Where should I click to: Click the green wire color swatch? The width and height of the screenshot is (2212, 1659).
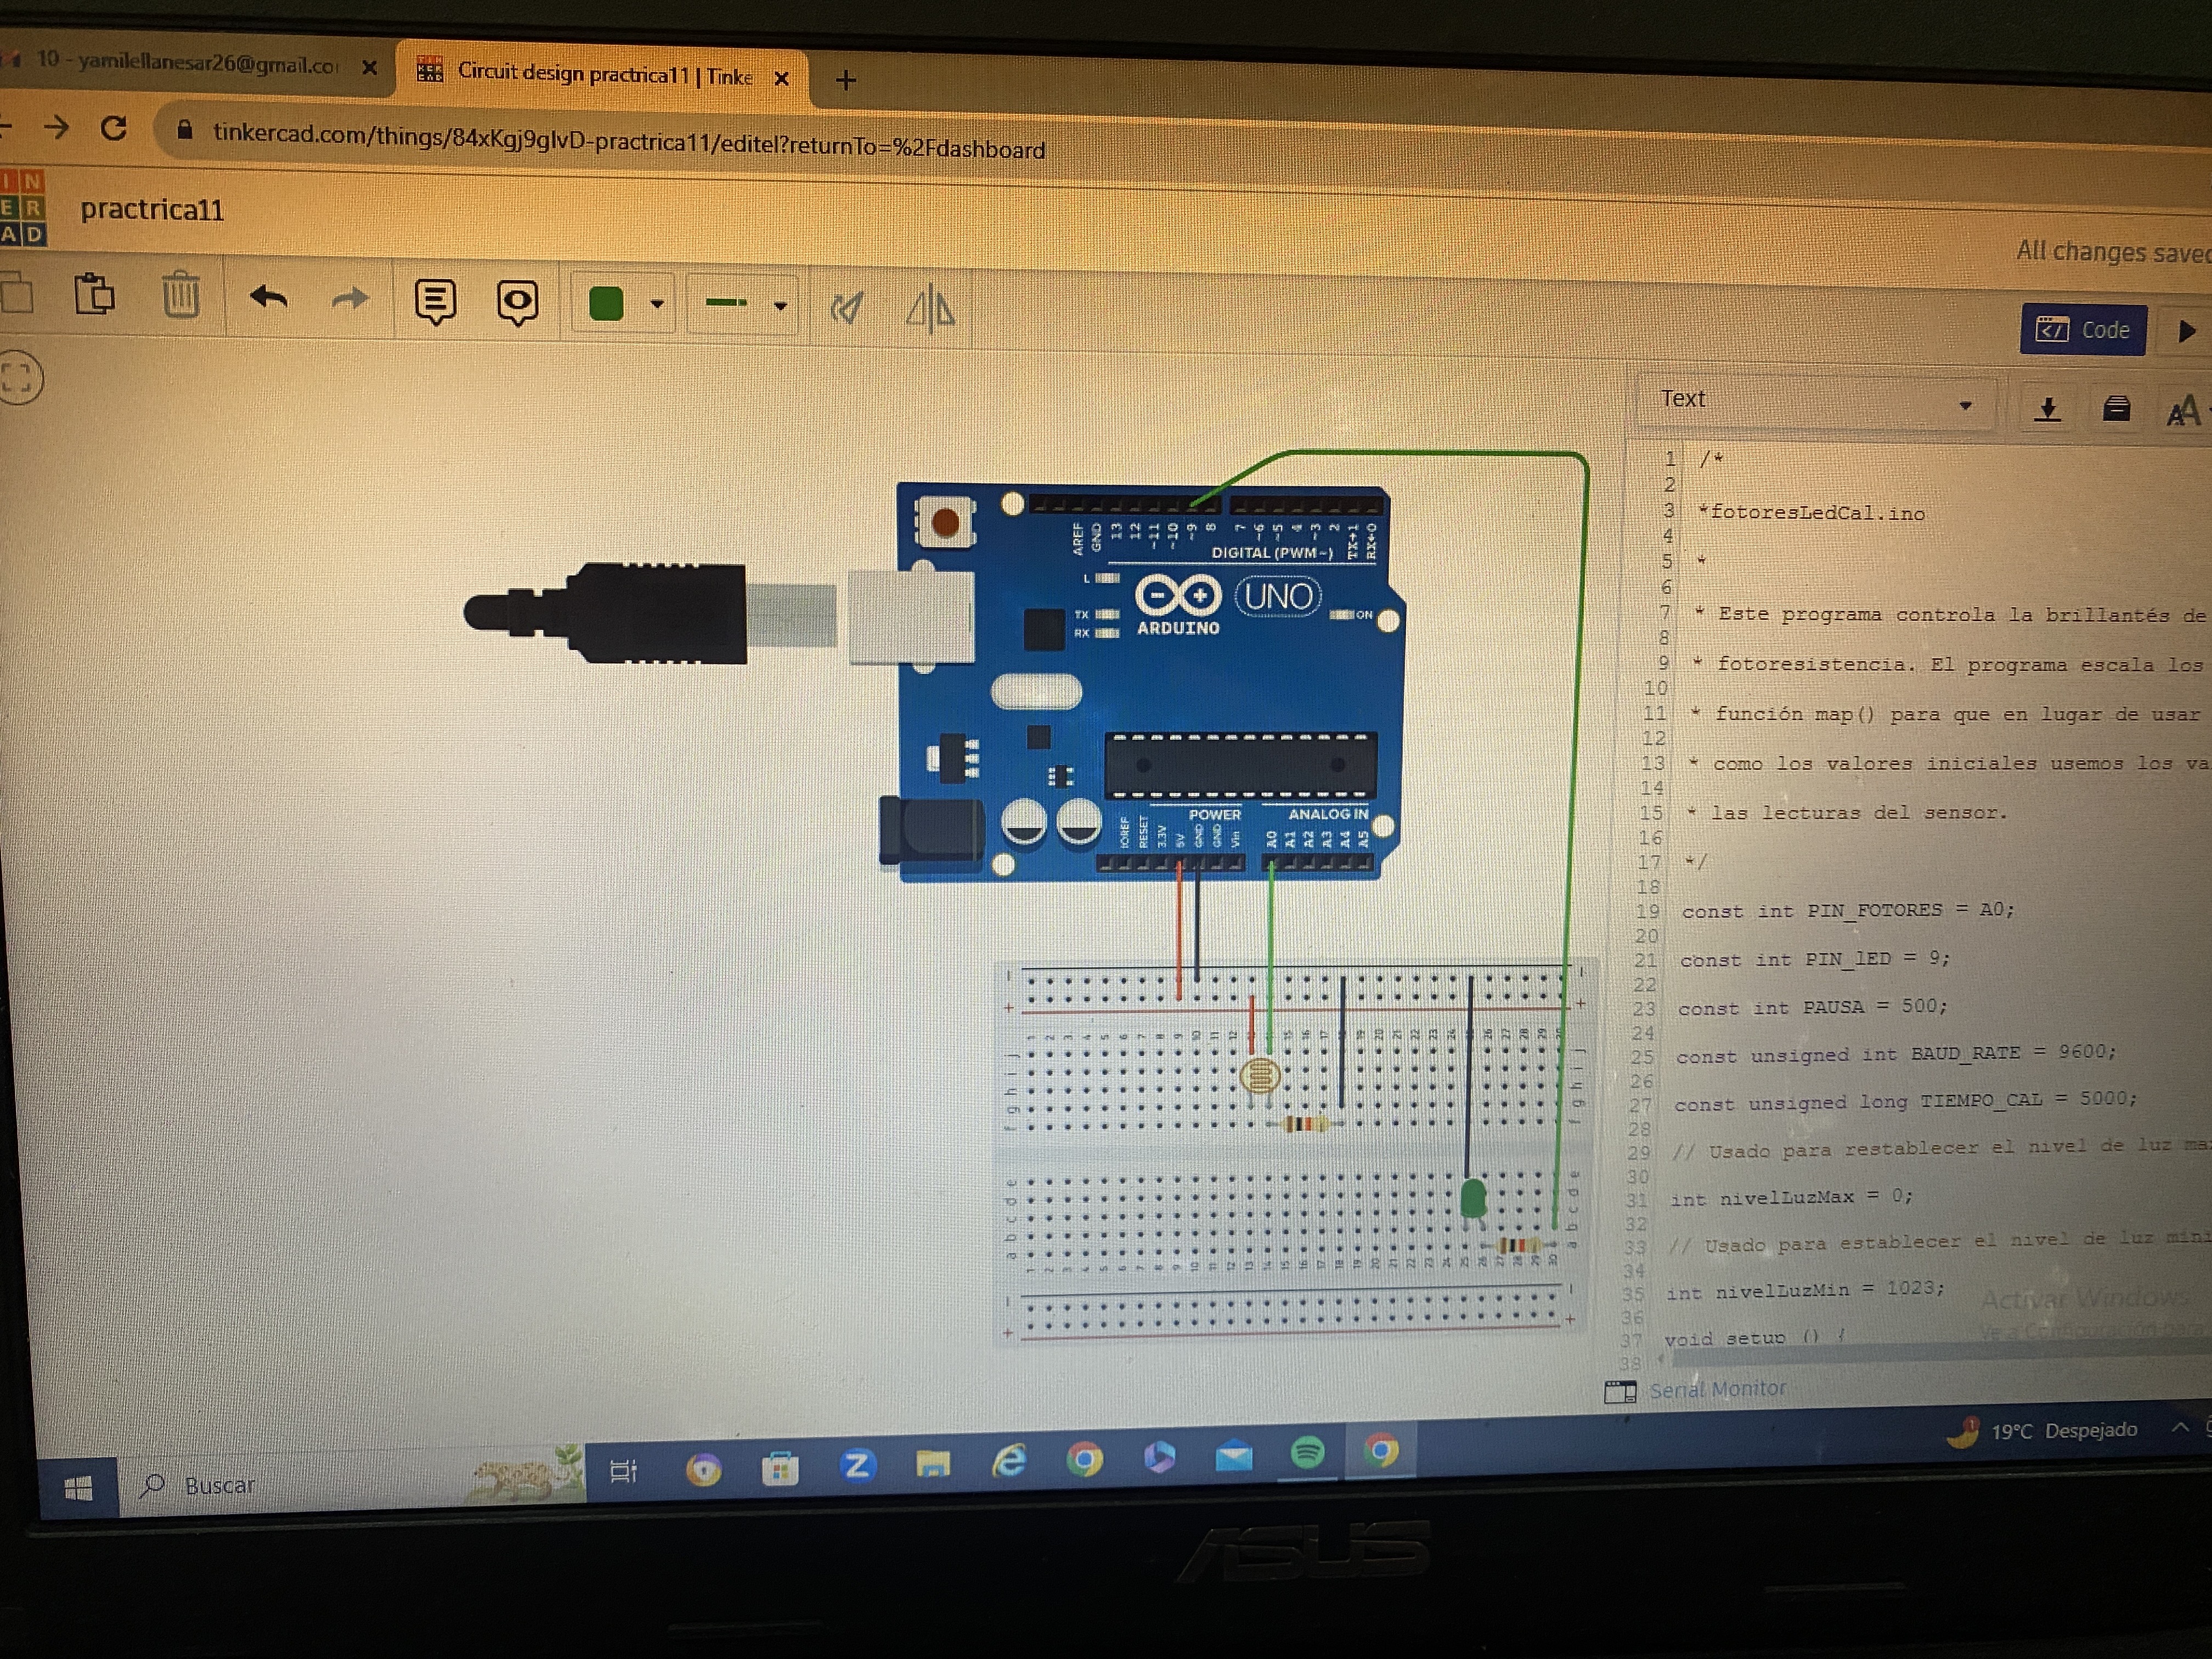click(606, 303)
